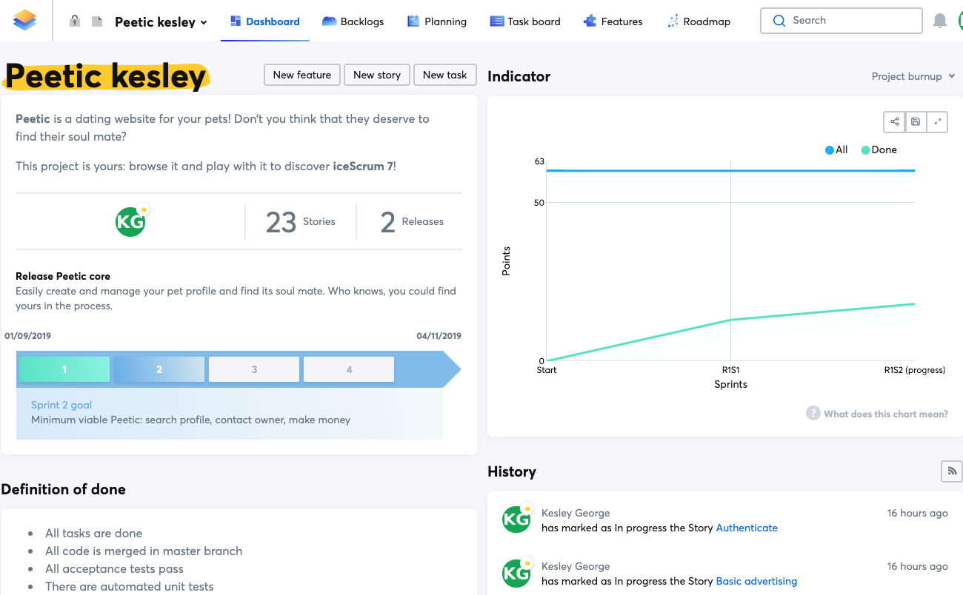Image resolution: width=963 pixels, height=595 pixels.
Task: Open the Authenticate story link
Action: point(747,528)
